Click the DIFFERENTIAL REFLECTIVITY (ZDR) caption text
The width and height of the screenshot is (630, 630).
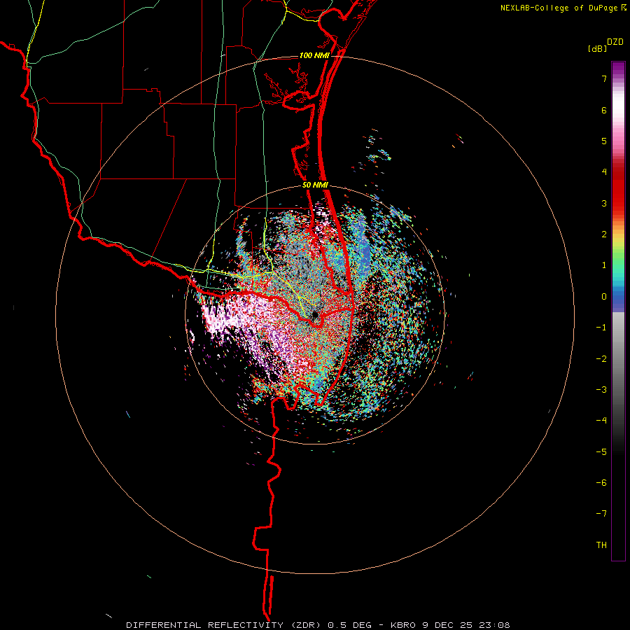click(x=225, y=625)
